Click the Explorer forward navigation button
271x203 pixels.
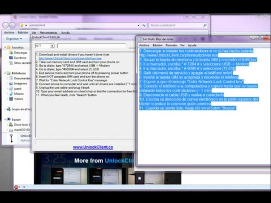pos(12,25)
